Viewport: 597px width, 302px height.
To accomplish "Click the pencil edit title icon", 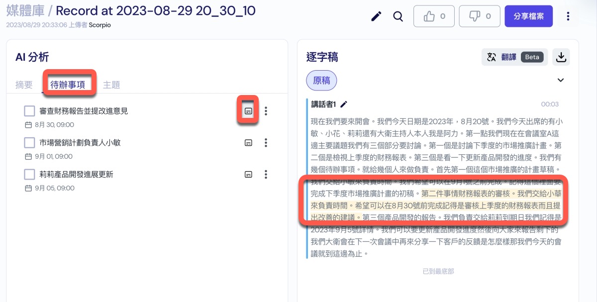I will 377,16.
